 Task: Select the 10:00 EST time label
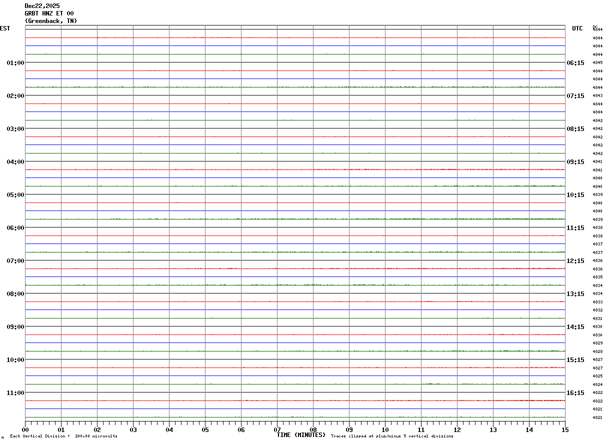(x=15, y=360)
